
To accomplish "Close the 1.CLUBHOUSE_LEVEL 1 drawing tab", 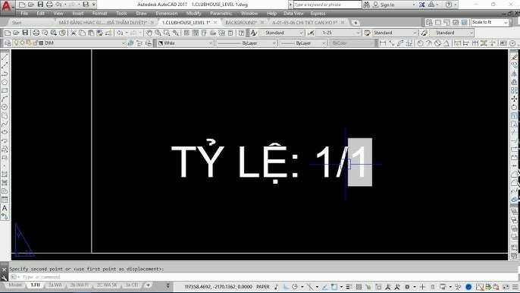I will [x=215, y=23].
